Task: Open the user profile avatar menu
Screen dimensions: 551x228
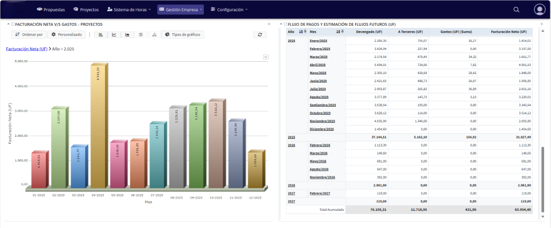Action: click(x=539, y=10)
